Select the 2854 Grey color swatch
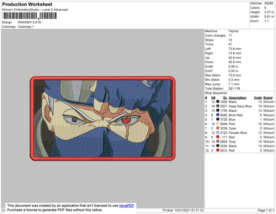 point(218,141)
